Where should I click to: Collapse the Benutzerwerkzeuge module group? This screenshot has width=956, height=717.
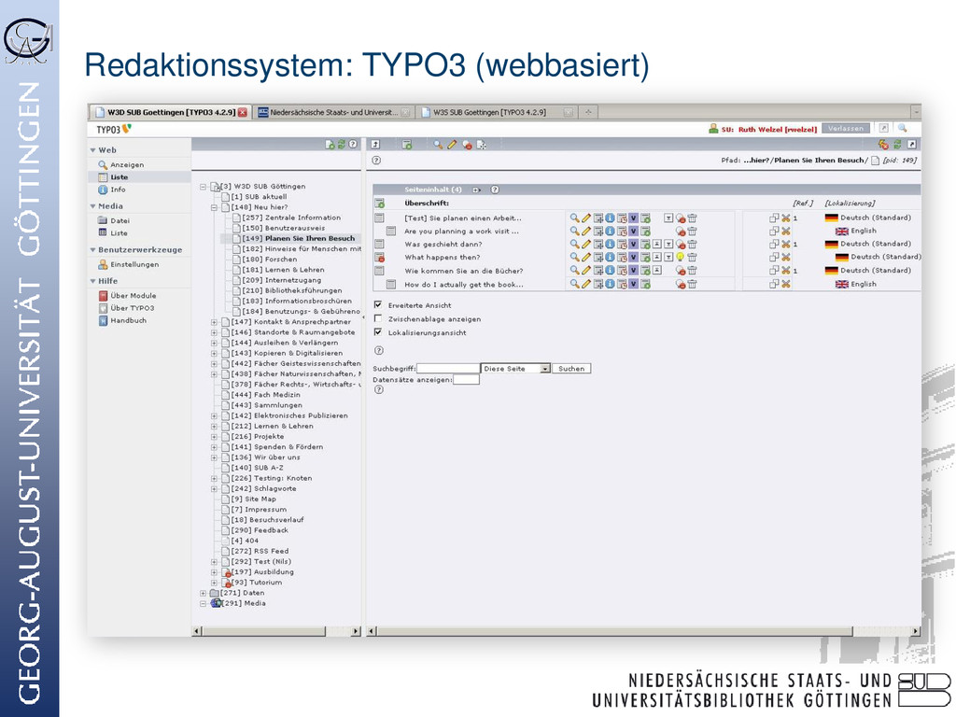tap(92, 250)
